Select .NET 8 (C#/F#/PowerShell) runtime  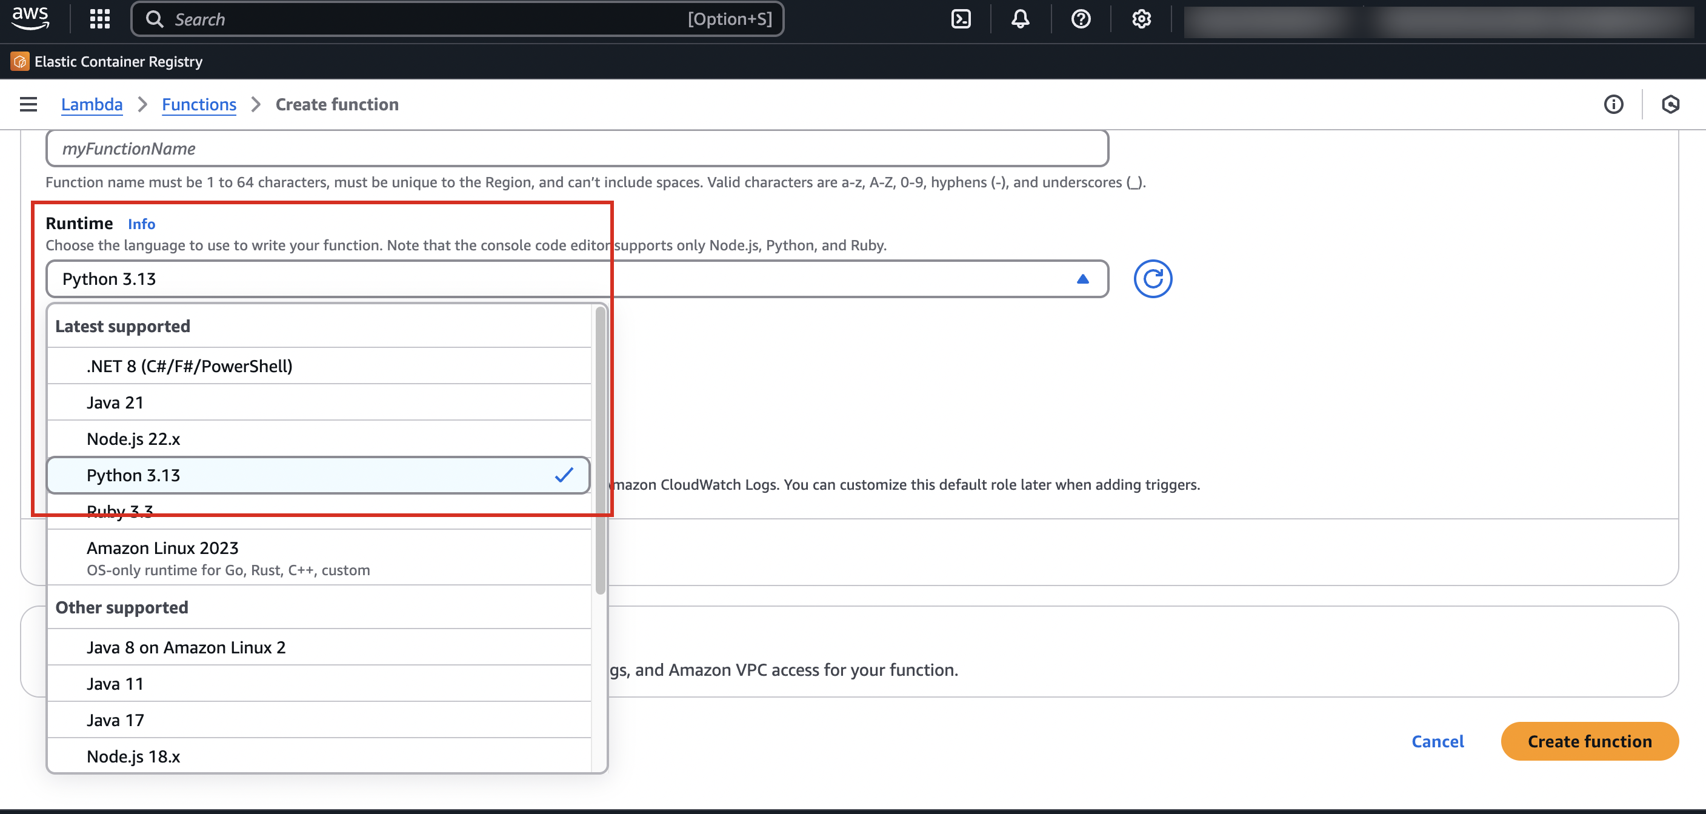(319, 365)
